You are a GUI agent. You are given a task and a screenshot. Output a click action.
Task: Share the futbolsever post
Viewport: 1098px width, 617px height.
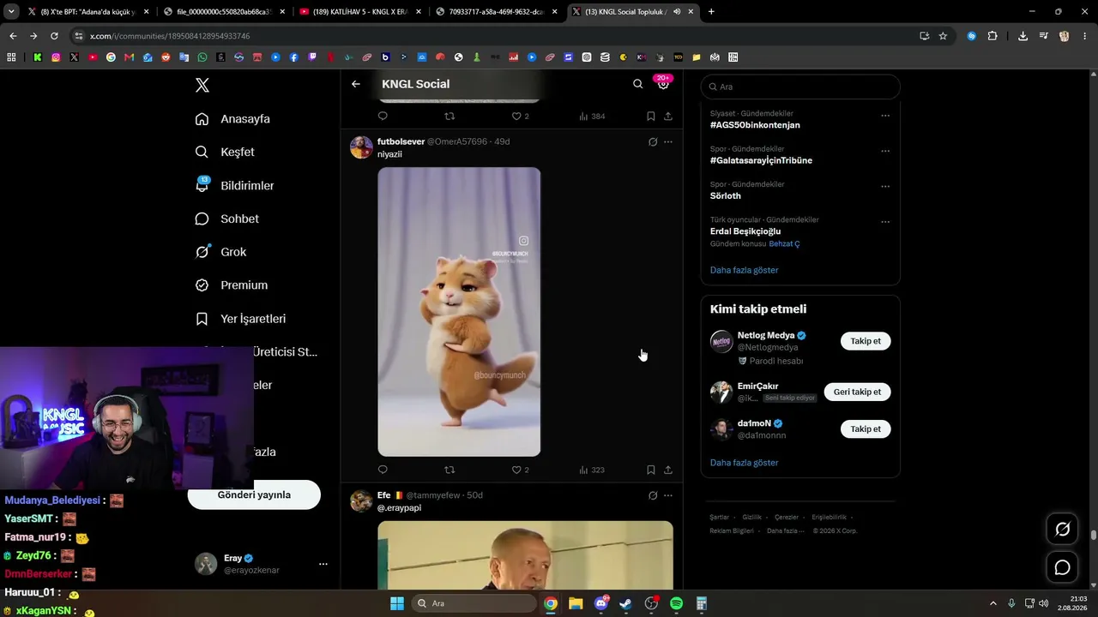(668, 470)
